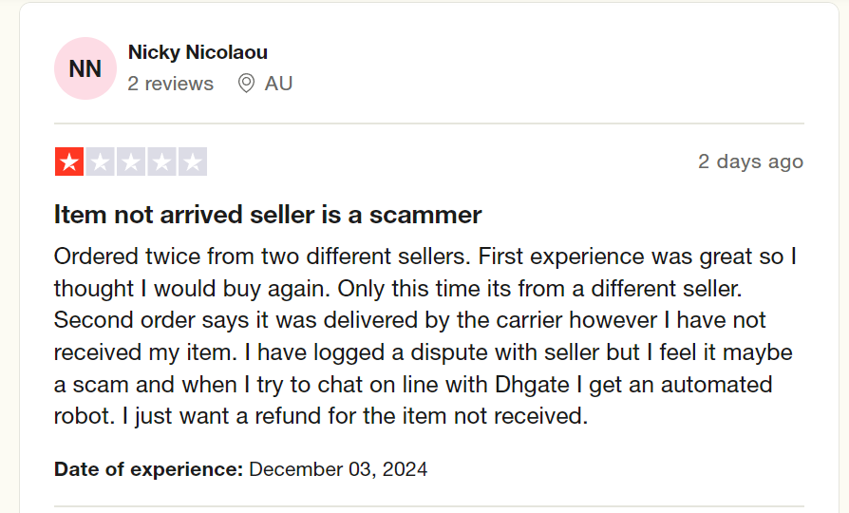
Task: Click the "Date of experience:" label
Action: click(149, 468)
